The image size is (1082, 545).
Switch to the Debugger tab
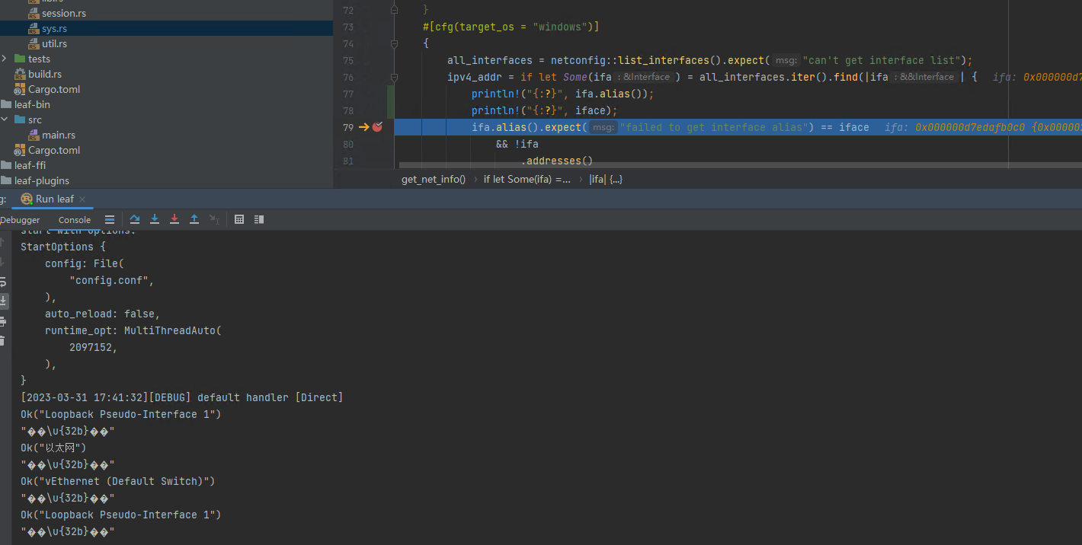(20, 220)
